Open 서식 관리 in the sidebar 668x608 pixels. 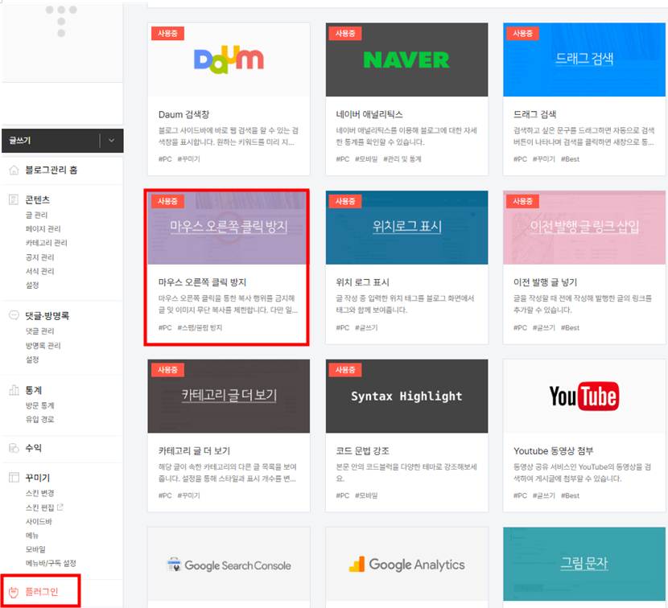pyautogui.click(x=39, y=271)
